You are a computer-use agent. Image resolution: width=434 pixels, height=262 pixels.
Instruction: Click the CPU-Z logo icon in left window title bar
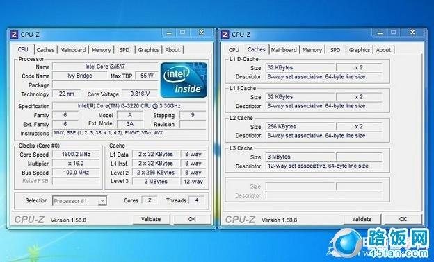(14, 35)
